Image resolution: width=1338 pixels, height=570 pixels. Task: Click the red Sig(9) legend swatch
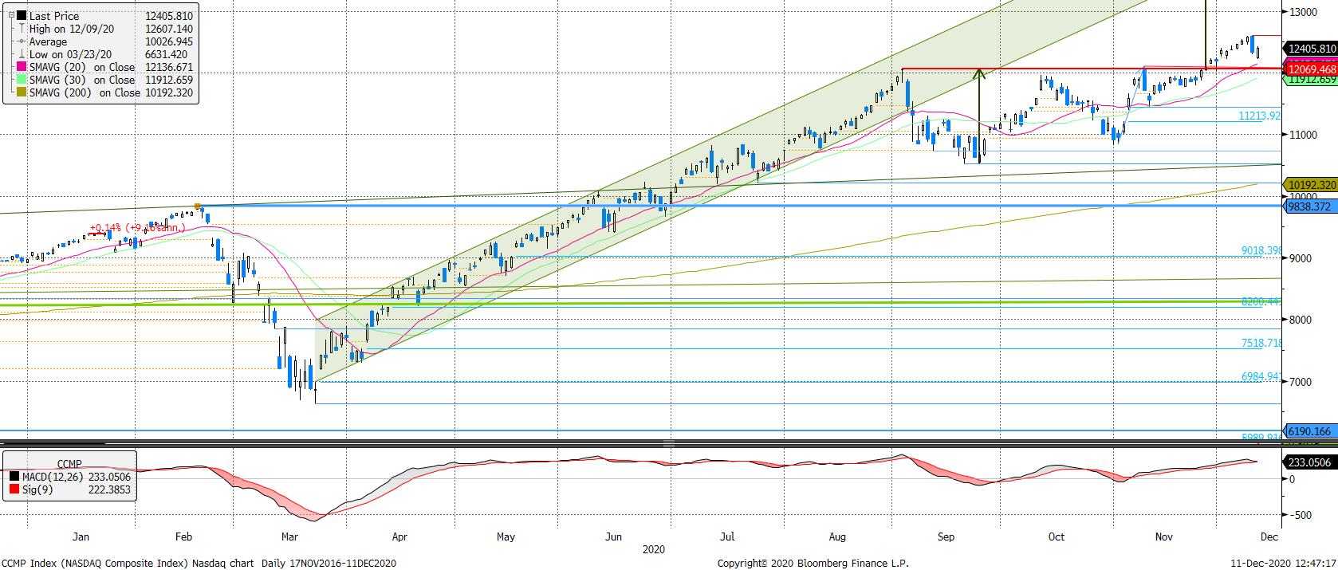tap(13, 489)
